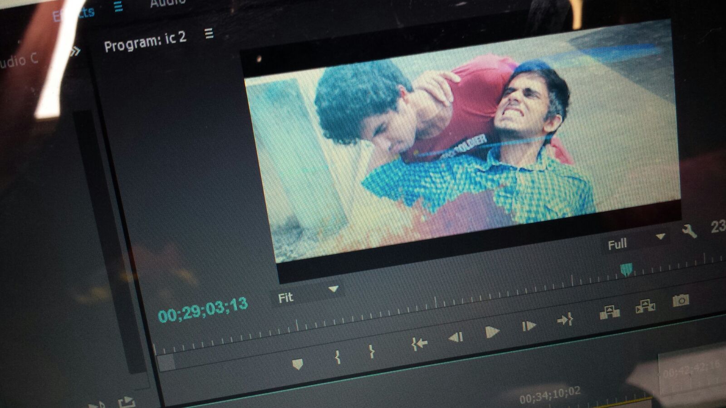Screen dimensions: 726x408
Task: Click the zoom scroll bar handle below ruler
Action: 166,363
